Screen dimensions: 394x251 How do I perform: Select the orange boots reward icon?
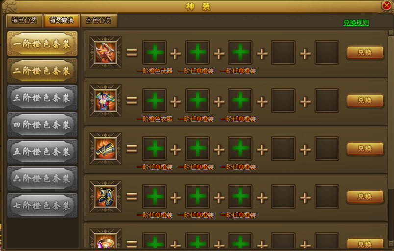[105, 197]
